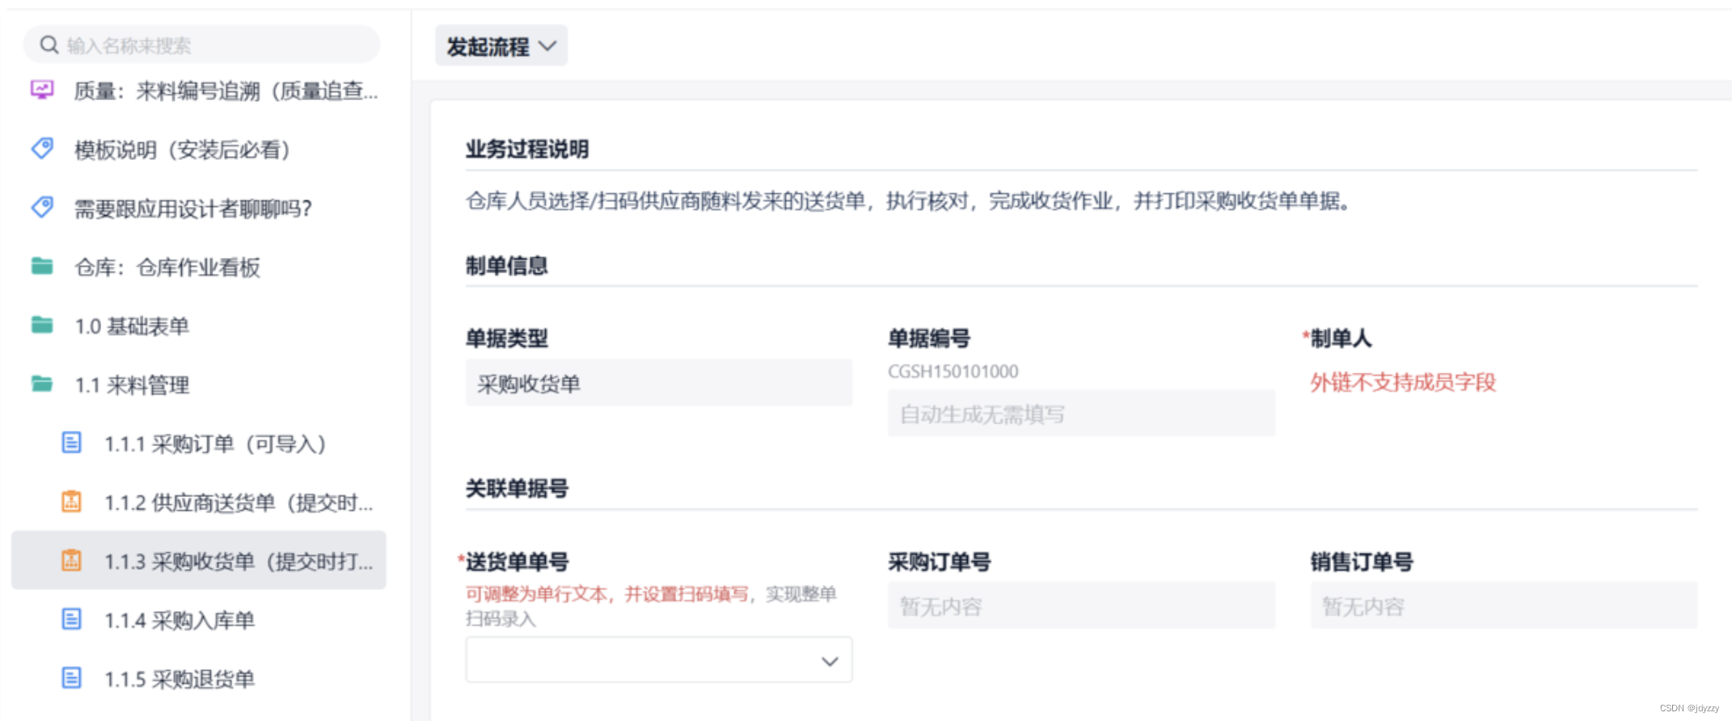Click the chevron next to 发起流程
The width and height of the screenshot is (1732, 721).
548,46
